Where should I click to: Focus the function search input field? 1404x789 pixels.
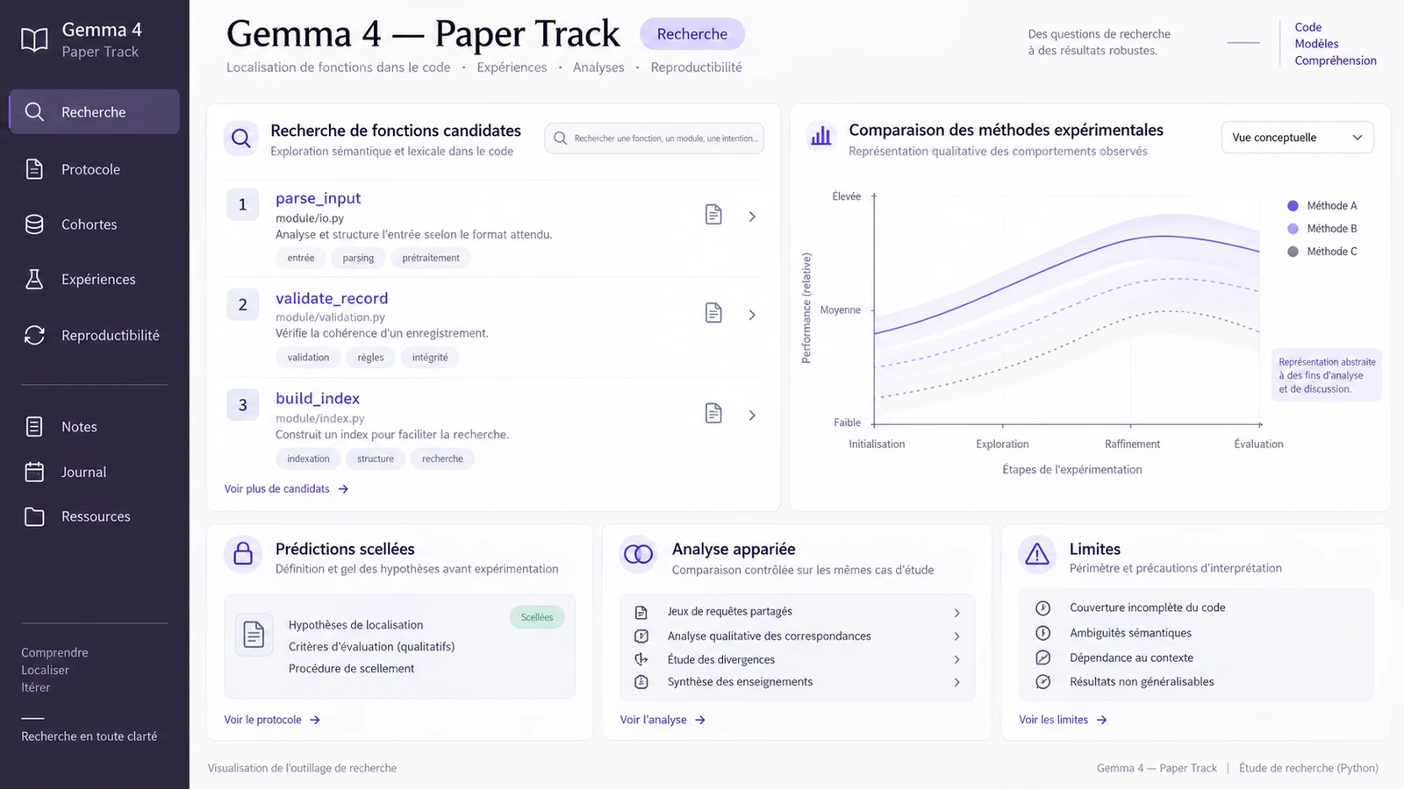654,139
